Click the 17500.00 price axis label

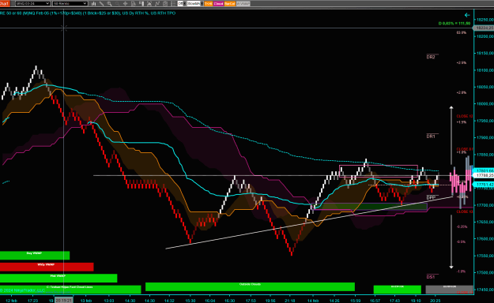click(485, 272)
